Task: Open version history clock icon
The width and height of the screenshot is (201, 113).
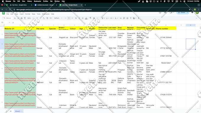Action: [160, 12]
